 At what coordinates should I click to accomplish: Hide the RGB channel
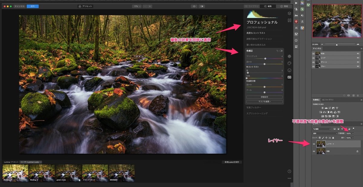[x=314, y=53]
